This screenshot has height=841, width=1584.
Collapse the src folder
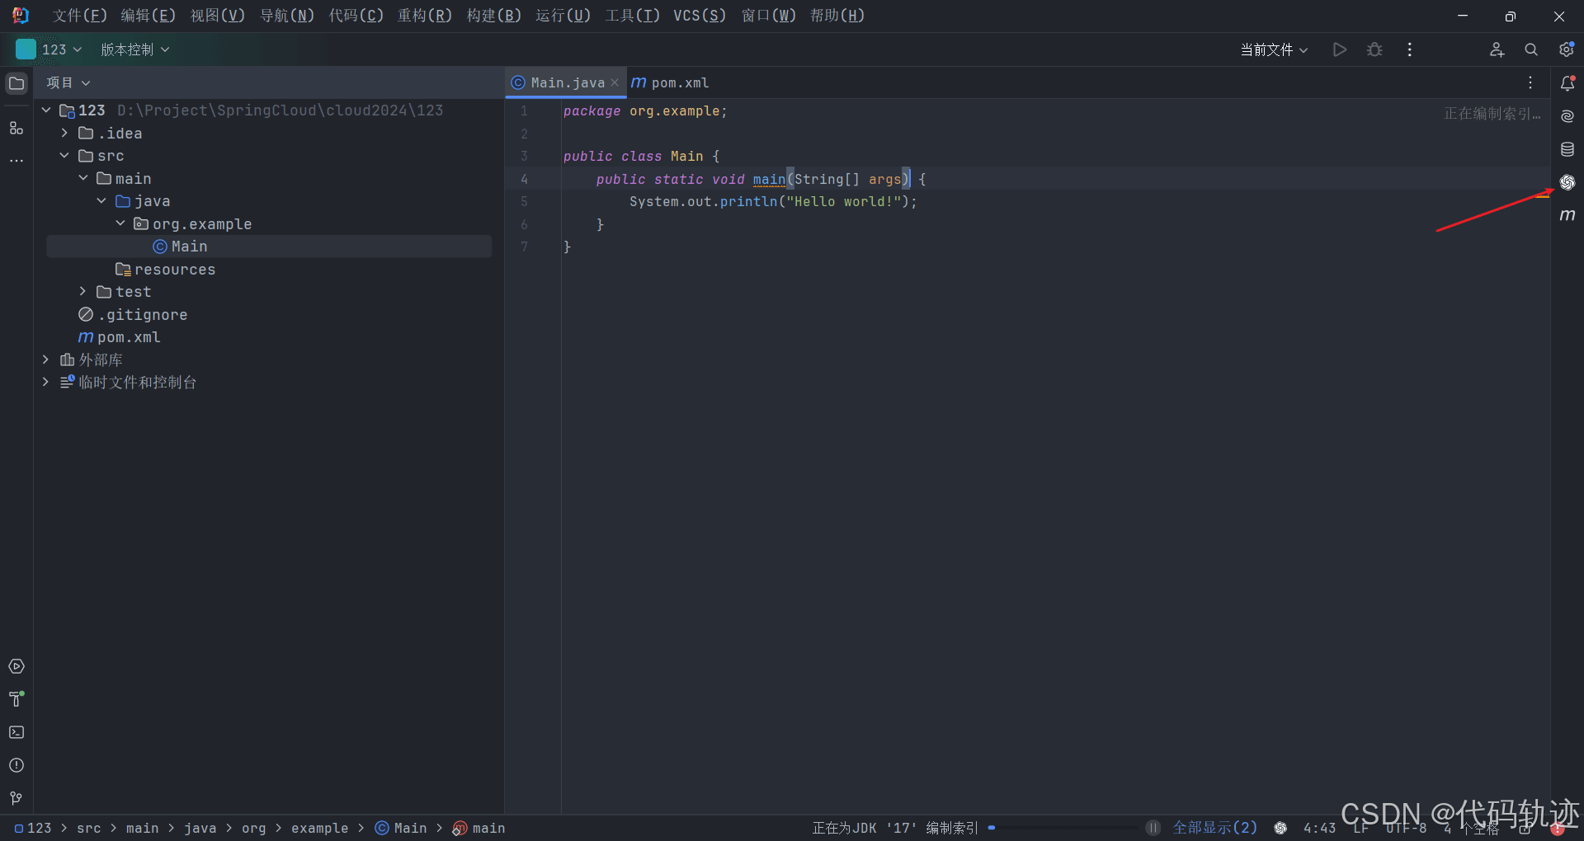(64, 156)
